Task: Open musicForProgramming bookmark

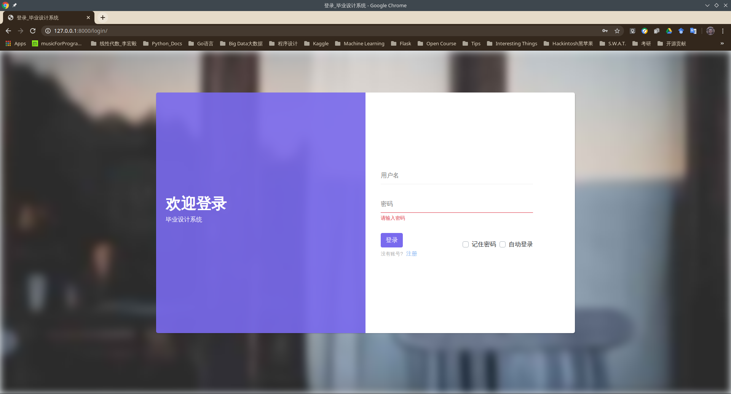Action: pos(57,43)
